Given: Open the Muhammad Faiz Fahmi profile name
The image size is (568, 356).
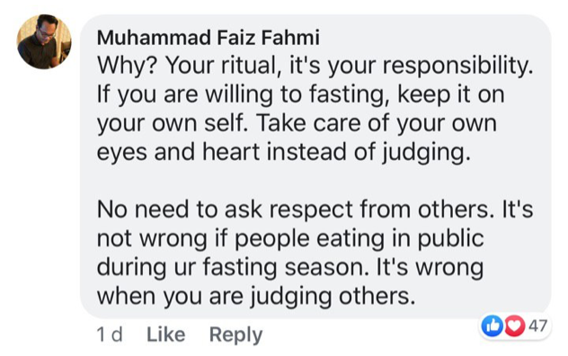Looking at the screenshot, I should (209, 38).
